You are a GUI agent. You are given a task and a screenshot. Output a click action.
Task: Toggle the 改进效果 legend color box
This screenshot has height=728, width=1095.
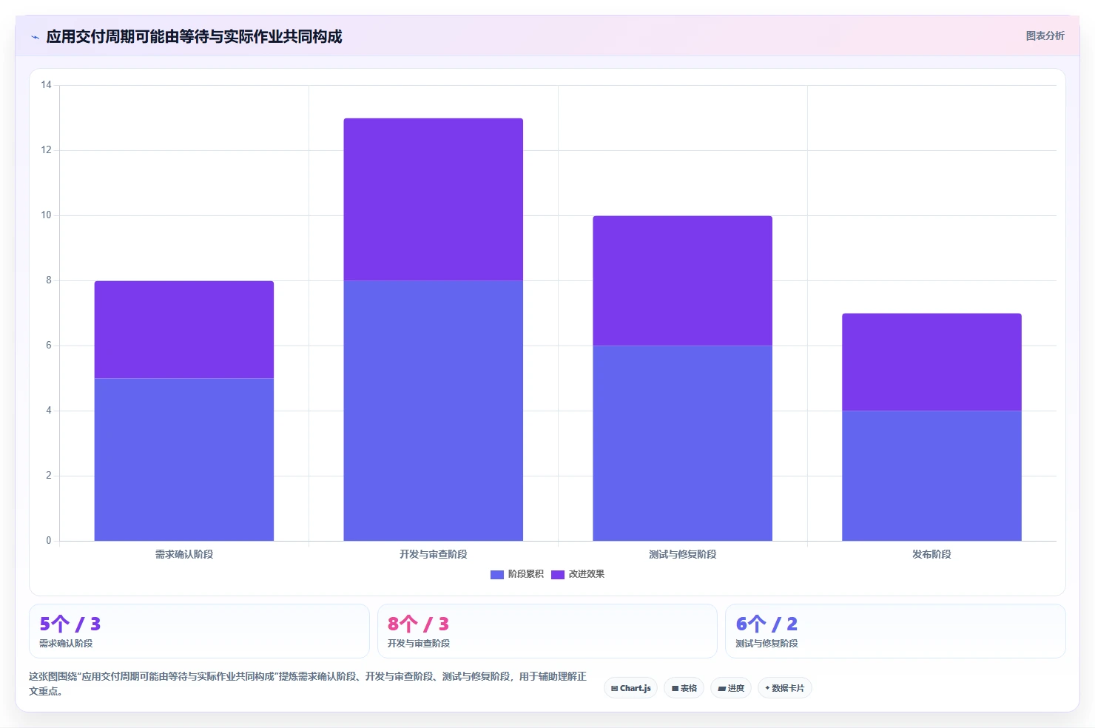558,574
